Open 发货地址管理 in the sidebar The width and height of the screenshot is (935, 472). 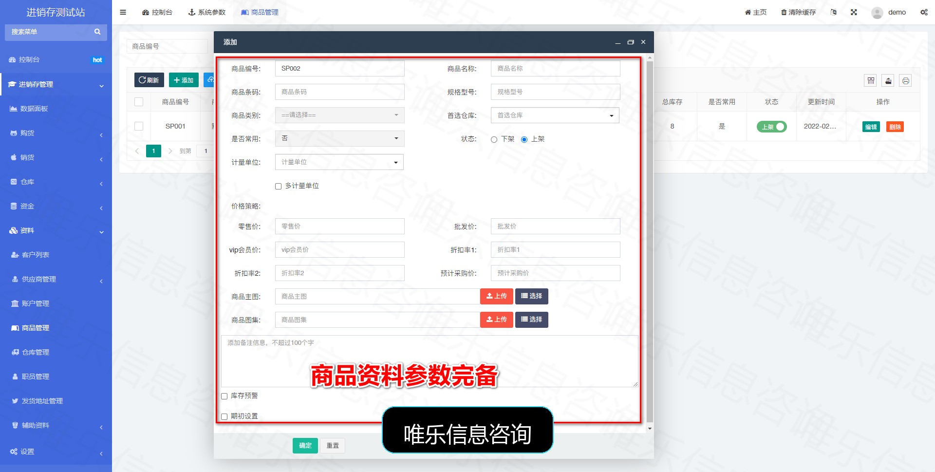(42, 401)
